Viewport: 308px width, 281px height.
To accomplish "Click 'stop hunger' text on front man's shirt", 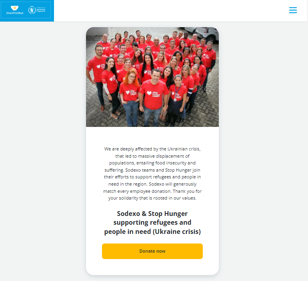I will pos(156,94).
